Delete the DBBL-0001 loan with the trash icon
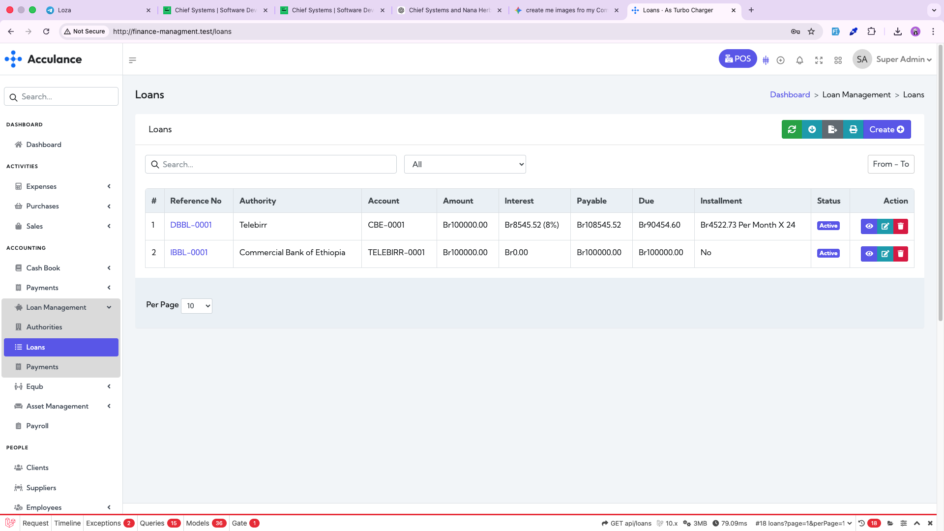 click(901, 226)
